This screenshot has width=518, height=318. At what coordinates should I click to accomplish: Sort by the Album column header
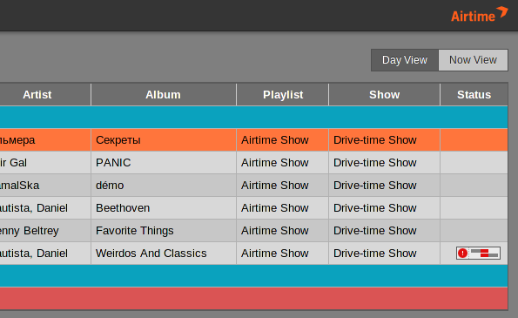(164, 95)
